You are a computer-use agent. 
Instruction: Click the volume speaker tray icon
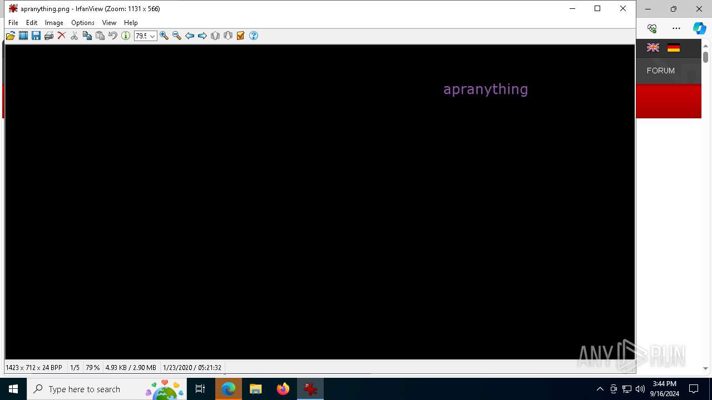[x=640, y=389]
